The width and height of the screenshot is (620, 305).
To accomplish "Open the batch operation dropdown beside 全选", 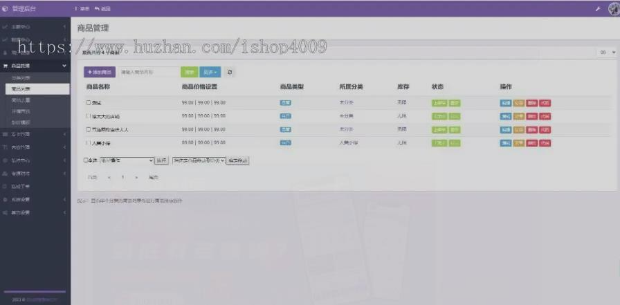I will tap(127, 160).
